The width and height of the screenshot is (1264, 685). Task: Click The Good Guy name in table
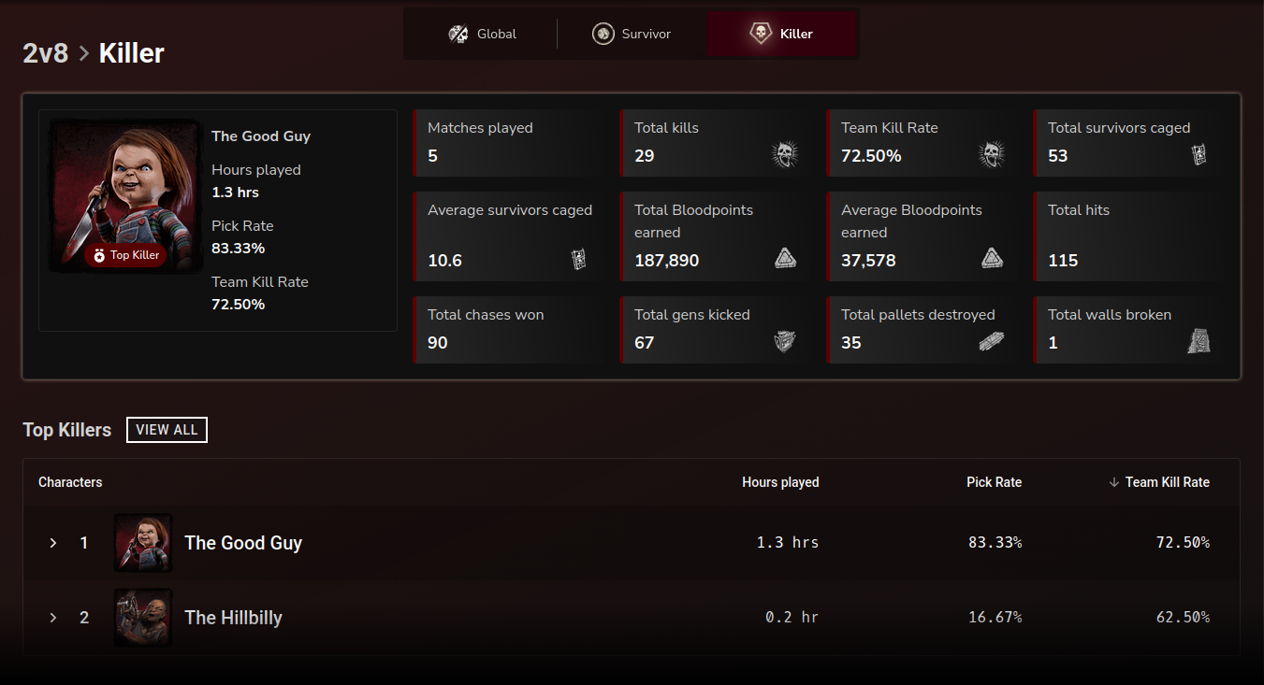[x=243, y=543]
